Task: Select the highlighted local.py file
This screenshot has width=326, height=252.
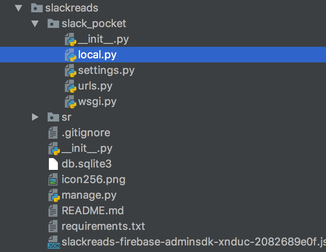Action: [97, 55]
